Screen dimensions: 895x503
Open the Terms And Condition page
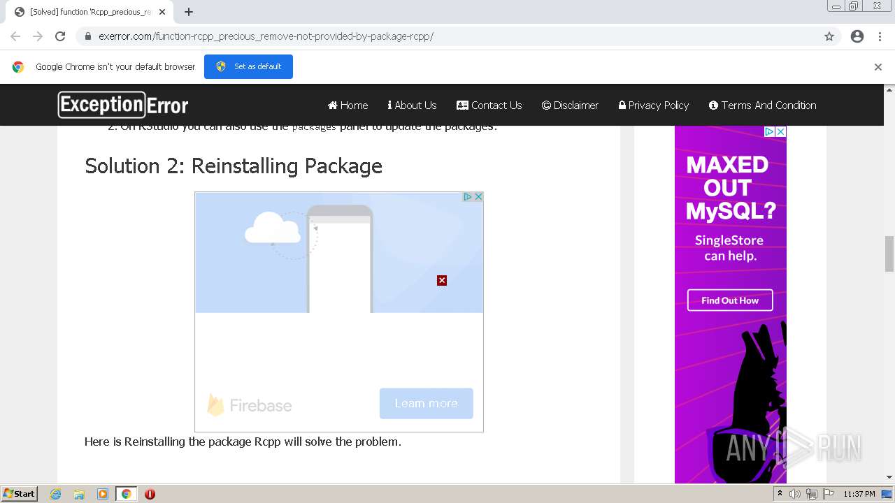tap(762, 105)
